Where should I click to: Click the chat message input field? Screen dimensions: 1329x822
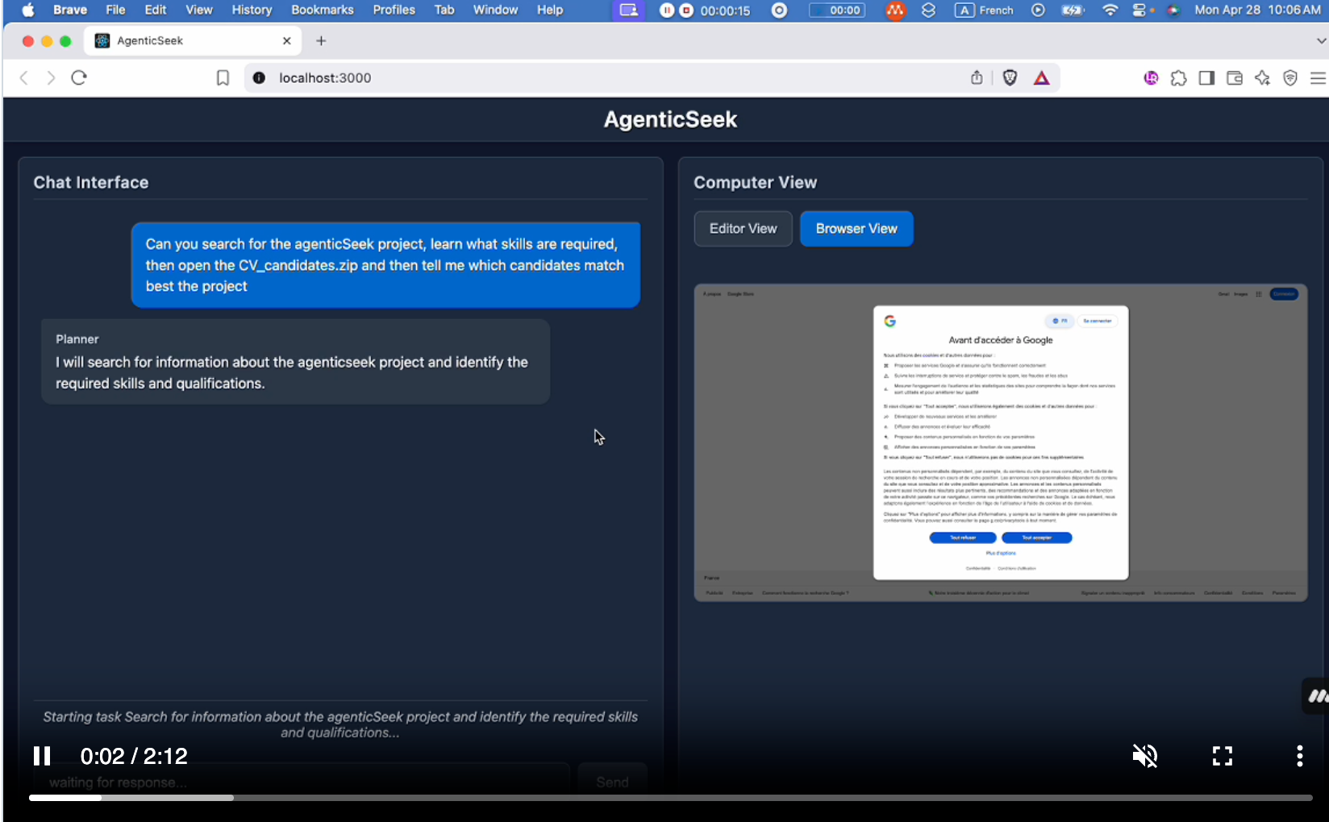(x=301, y=782)
